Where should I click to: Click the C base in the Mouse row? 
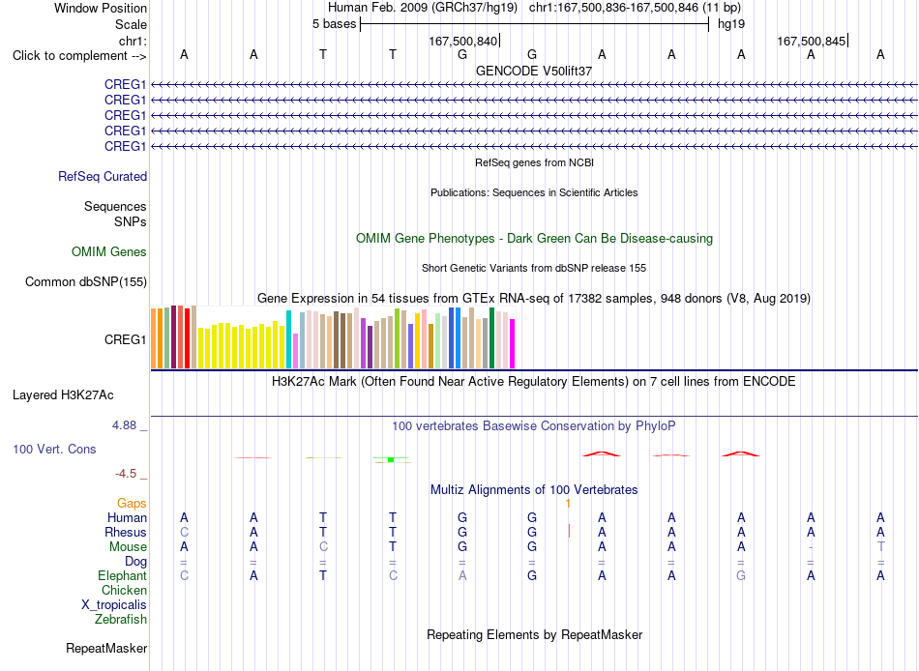click(323, 547)
